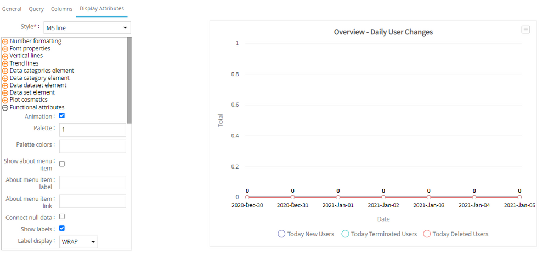The width and height of the screenshot is (548, 261).
Task: Expand the Number formatting plus icon
Action: point(5,42)
